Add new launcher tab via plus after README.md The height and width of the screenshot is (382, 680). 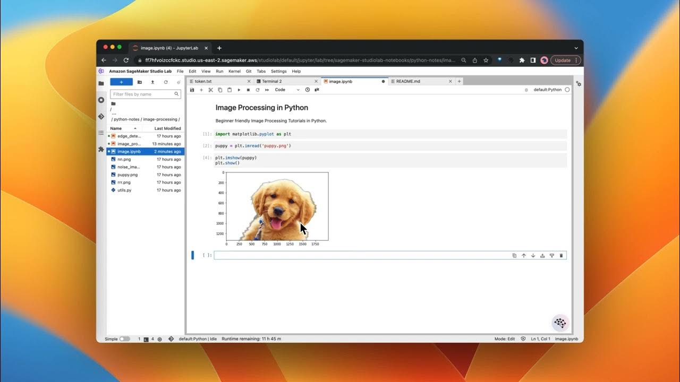tap(460, 81)
